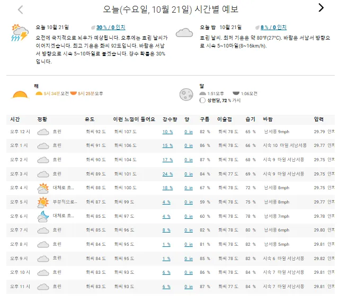This screenshot has height=296, width=348.
Task: Click 29.82 pressure value at 오후 9 시
Action: point(319,258)
